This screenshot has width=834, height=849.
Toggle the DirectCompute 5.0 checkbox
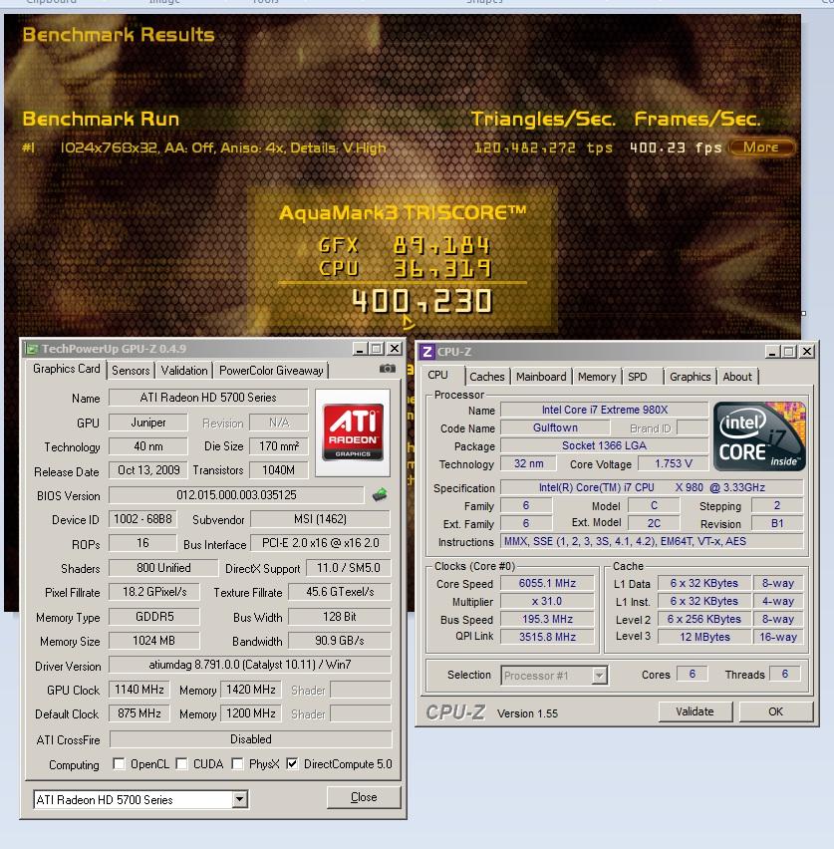point(292,764)
